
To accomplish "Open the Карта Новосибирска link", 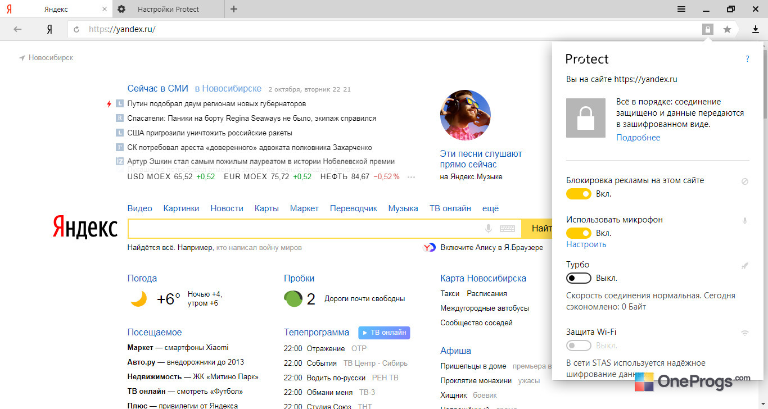I will pos(484,278).
